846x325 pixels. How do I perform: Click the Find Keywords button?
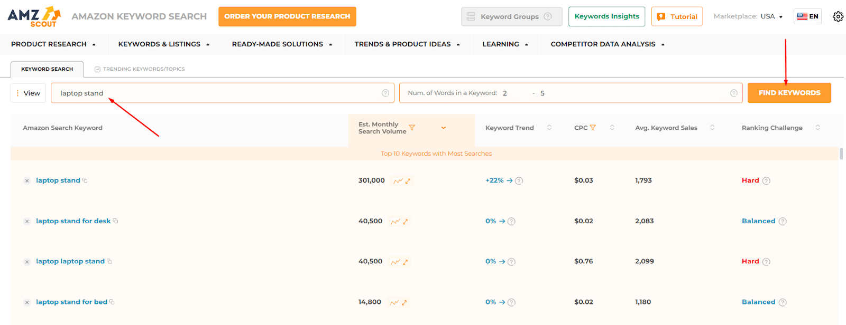pos(789,93)
